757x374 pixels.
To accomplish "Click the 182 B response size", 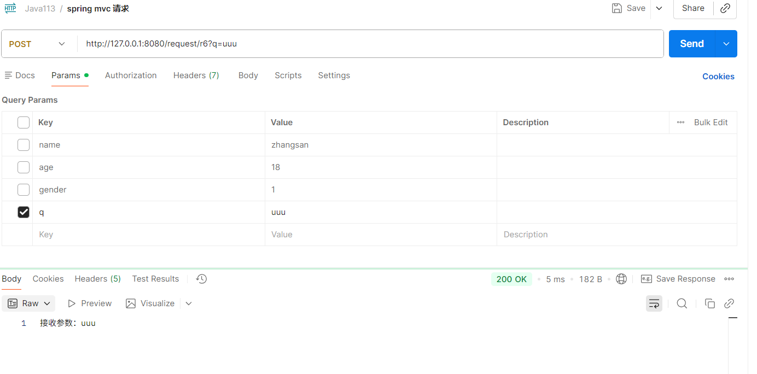I will (x=591, y=279).
